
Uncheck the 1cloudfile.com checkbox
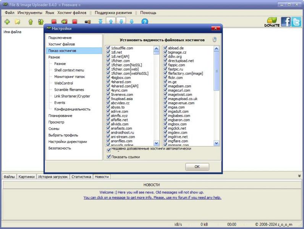tap(108, 48)
